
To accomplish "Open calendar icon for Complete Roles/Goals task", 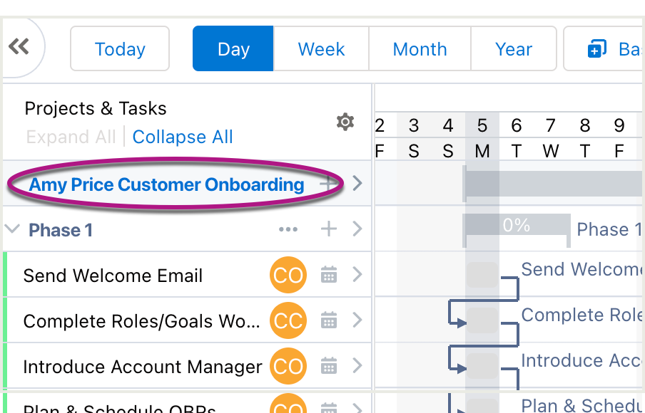I will 329,320.
